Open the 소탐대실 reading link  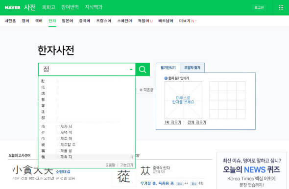pos(63,172)
